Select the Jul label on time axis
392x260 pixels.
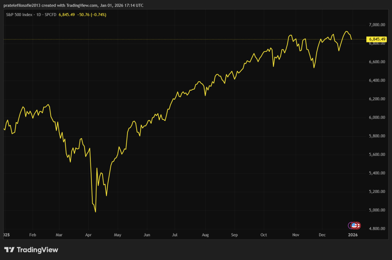click(175, 234)
